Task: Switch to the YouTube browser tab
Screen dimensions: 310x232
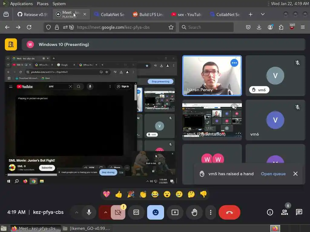Action: pyautogui.click(x=186, y=14)
